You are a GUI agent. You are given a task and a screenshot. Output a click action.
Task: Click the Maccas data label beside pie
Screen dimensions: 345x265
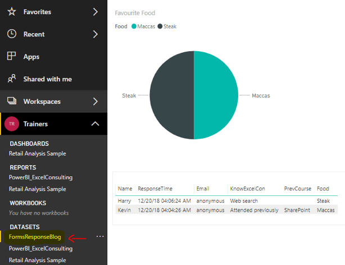261,95
